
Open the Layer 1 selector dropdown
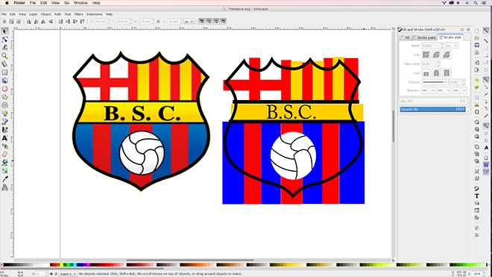[x=67, y=274]
